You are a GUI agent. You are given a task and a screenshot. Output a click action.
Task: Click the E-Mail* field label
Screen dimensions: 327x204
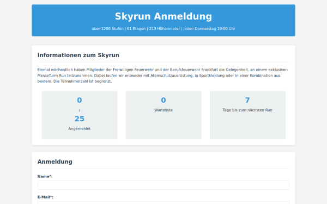(45, 197)
